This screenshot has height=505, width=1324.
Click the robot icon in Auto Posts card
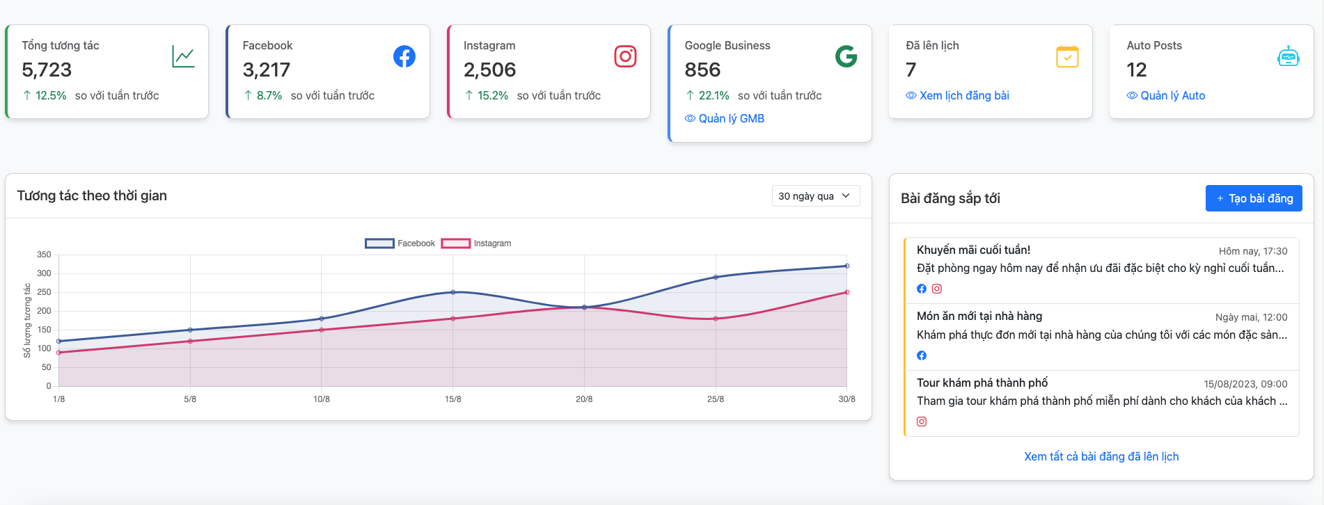pyautogui.click(x=1288, y=56)
